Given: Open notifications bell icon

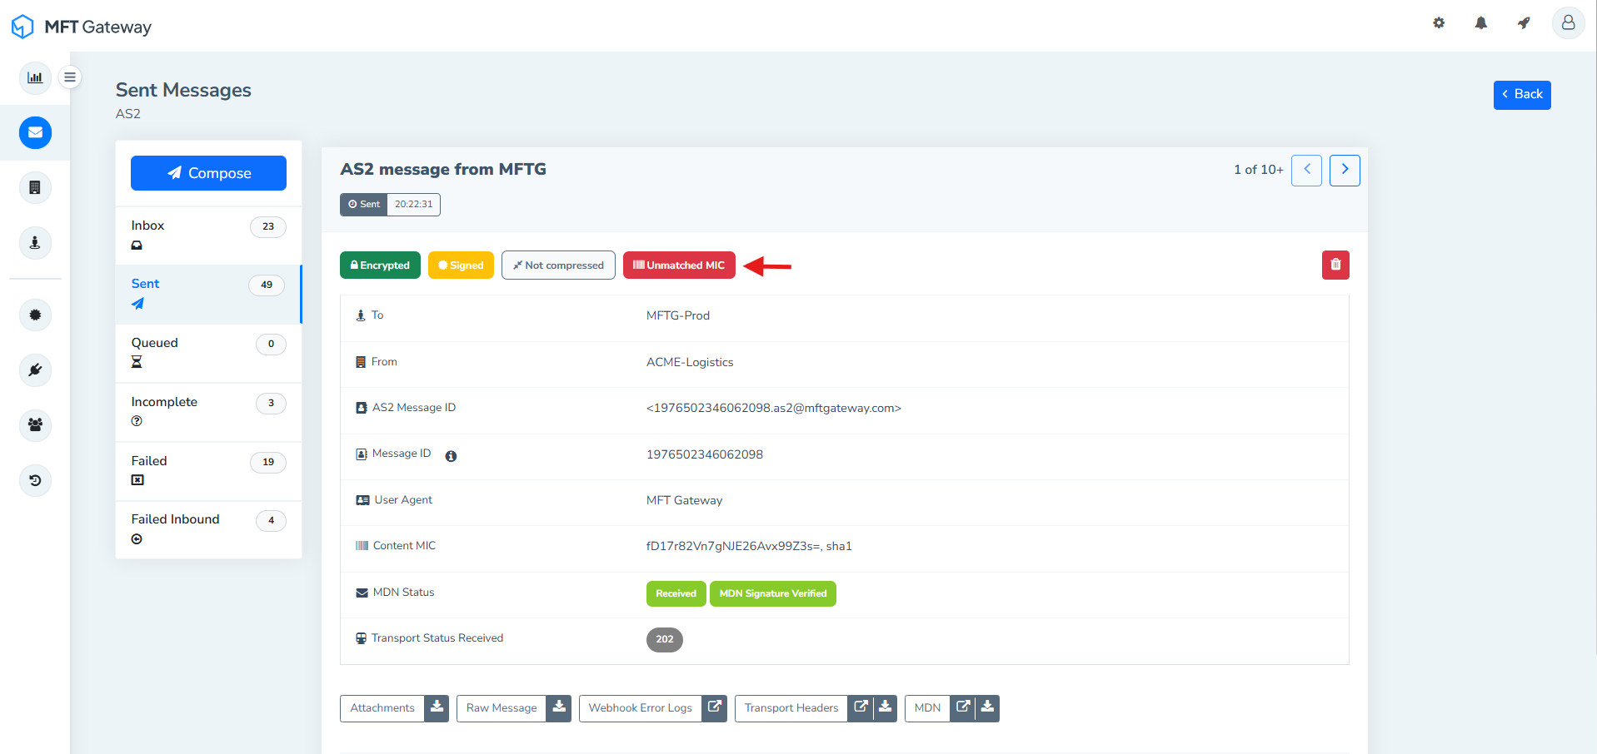Looking at the screenshot, I should tap(1480, 23).
